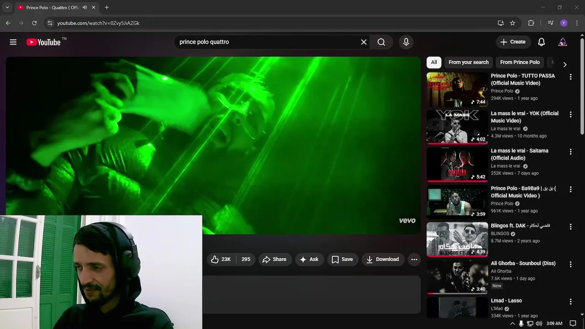
Task: Open taskbar volume speaker icon
Action: [539, 324]
